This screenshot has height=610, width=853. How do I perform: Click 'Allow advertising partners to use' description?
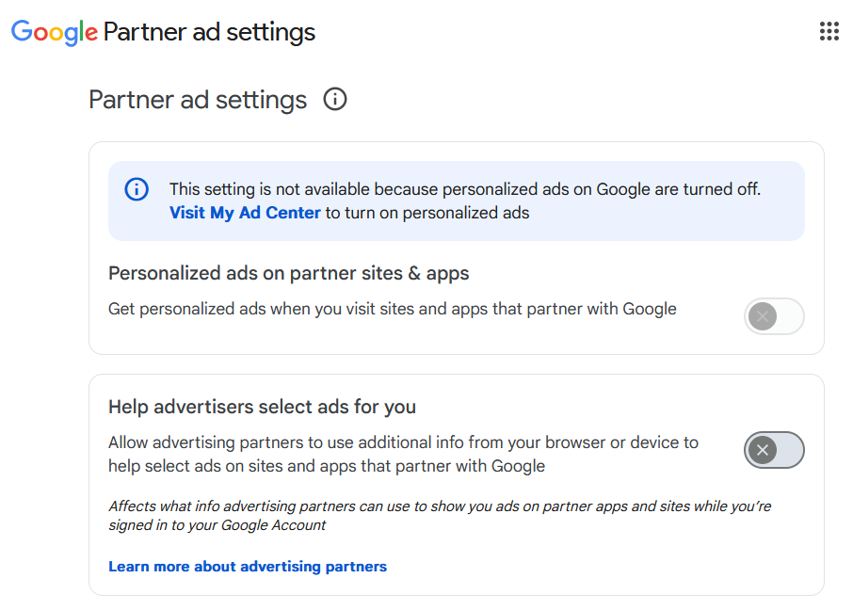(x=403, y=454)
